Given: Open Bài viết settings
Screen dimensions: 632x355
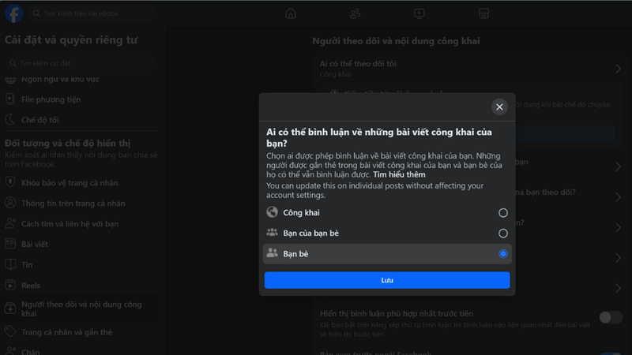Looking at the screenshot, I should [81, 245].
